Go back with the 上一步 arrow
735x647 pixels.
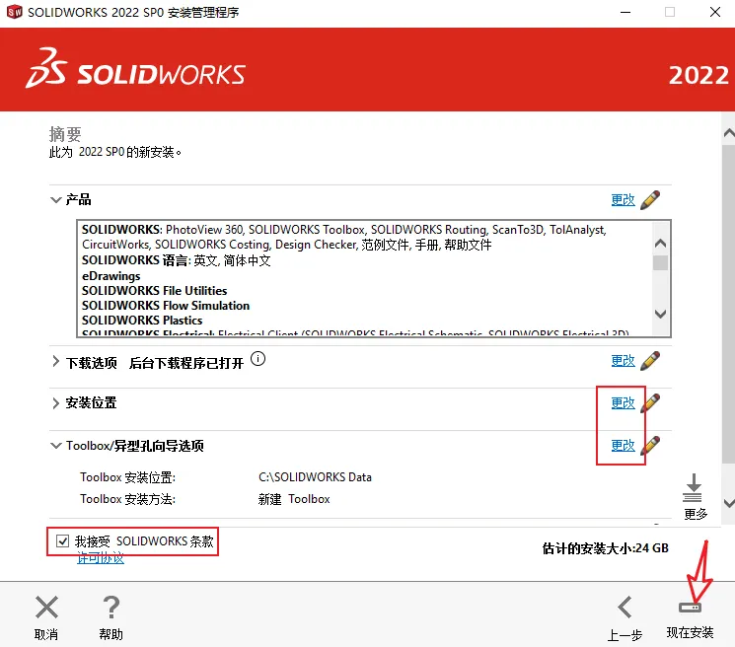(625, 608)
